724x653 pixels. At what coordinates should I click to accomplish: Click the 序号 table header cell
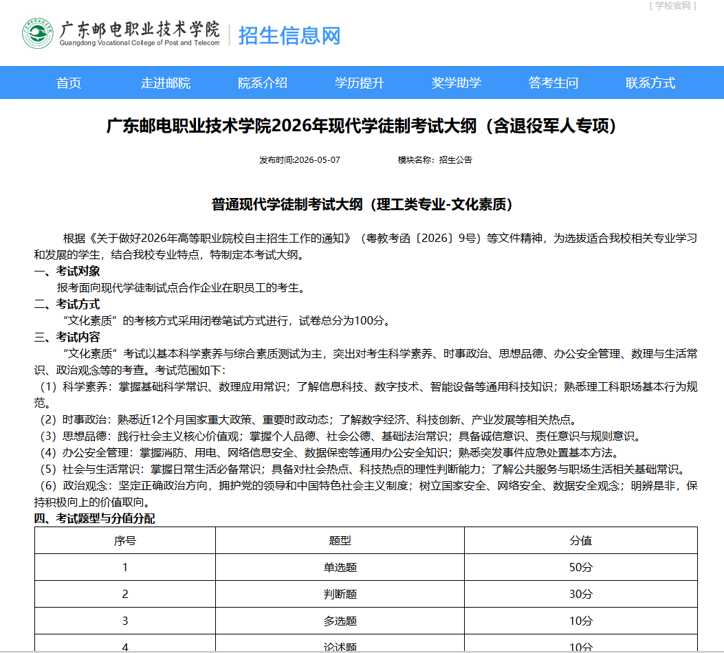pos(125,540)
